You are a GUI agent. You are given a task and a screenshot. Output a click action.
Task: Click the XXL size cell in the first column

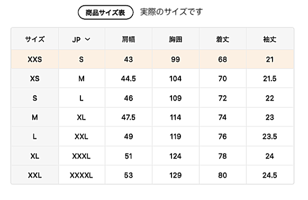[35, 175]
